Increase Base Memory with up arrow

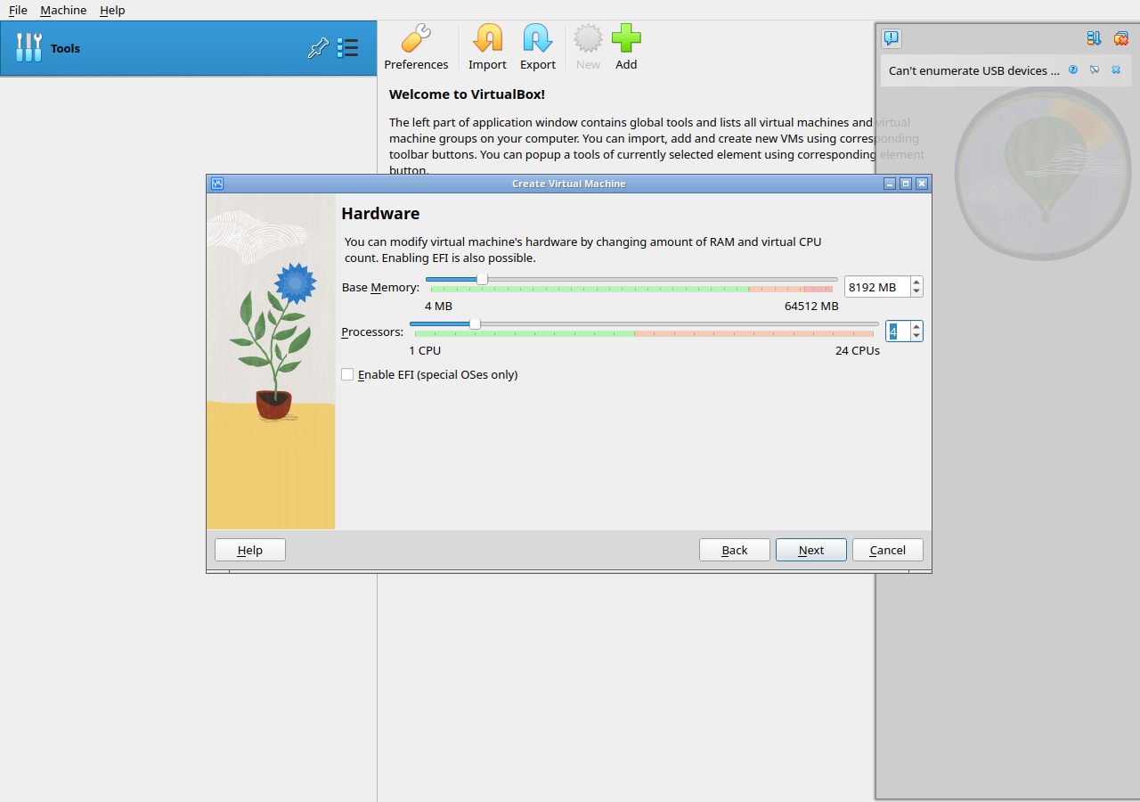pyautogui.click(x=916, y=282)
